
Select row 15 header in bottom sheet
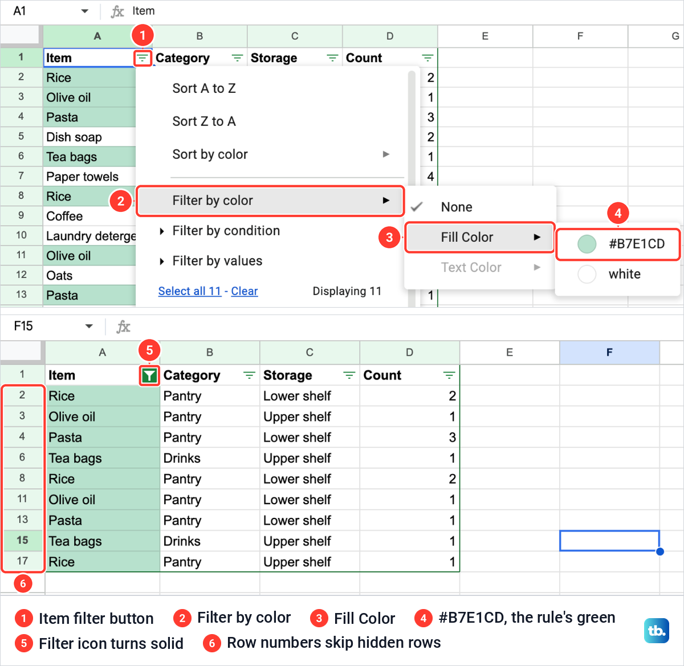pos(22,540)
